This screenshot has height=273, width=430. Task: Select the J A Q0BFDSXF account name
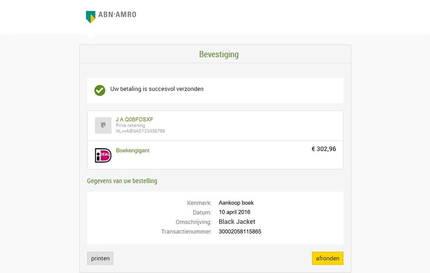[x=134, y=119]
